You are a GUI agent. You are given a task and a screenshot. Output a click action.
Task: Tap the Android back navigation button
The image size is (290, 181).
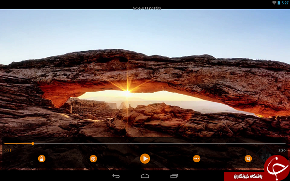[116, 176]
